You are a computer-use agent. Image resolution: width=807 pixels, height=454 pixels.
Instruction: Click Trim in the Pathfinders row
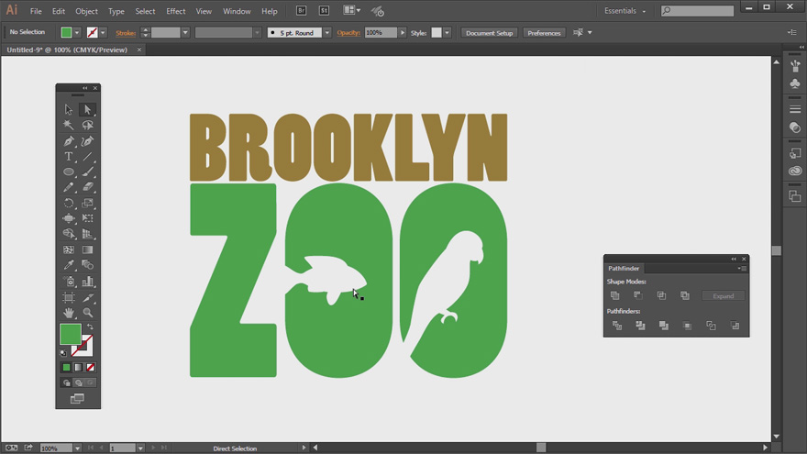click(640, 326)
